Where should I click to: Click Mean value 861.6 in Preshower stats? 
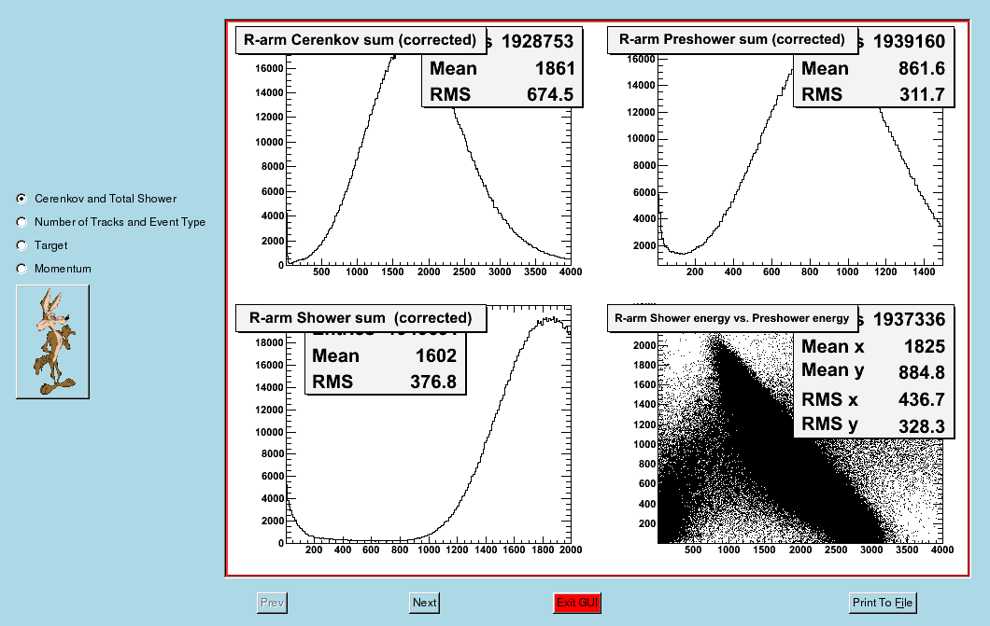click(x=922, y=69)
